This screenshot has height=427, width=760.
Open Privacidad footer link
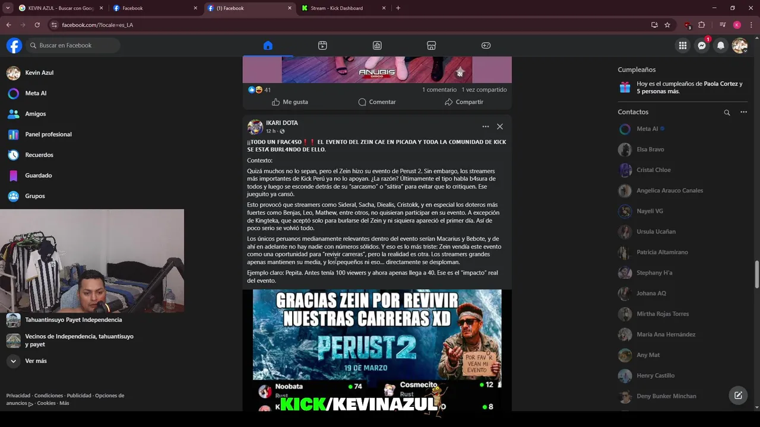pyautogui.click(x=18, y=396)
